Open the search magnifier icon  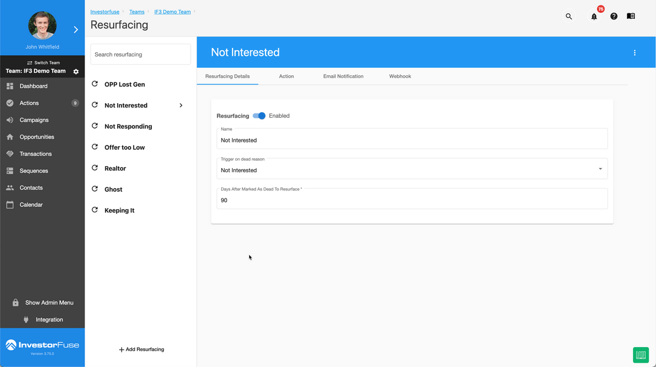(569, 16)
